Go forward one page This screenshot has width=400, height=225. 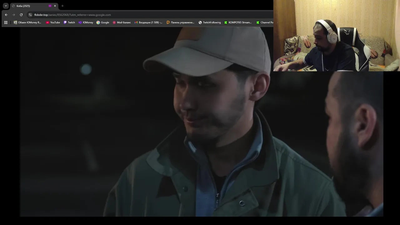[x=14, y=15]
